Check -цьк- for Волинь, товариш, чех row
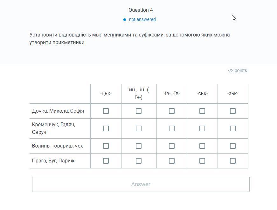This screenshot has width=277, height=210. 106,146
